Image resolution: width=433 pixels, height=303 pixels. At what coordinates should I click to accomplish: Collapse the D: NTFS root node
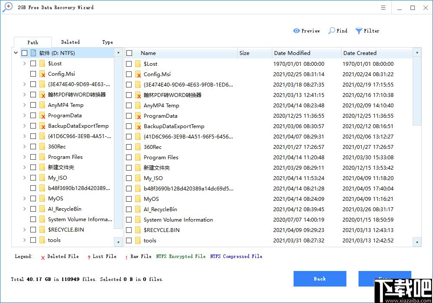click(x=16, y=53)
